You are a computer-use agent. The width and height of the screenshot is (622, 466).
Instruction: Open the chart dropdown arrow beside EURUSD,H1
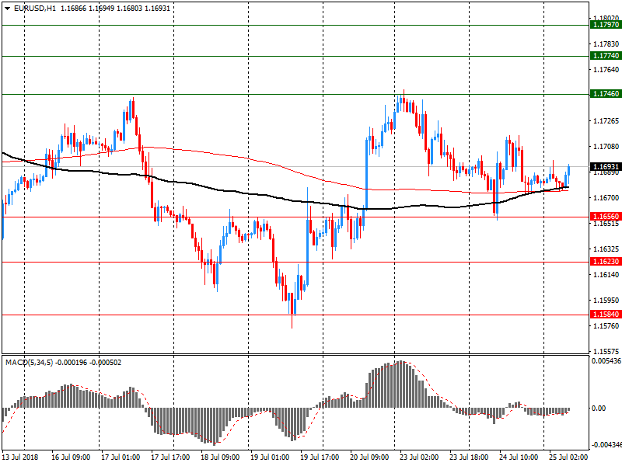click(8, 9)
